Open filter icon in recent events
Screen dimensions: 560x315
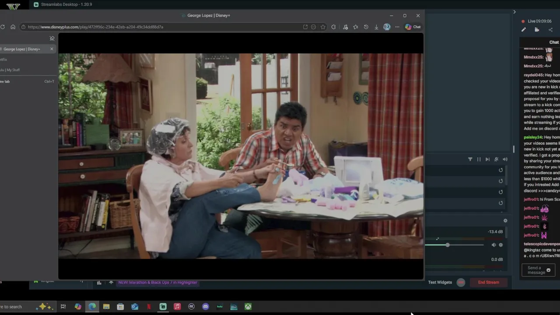470,159
